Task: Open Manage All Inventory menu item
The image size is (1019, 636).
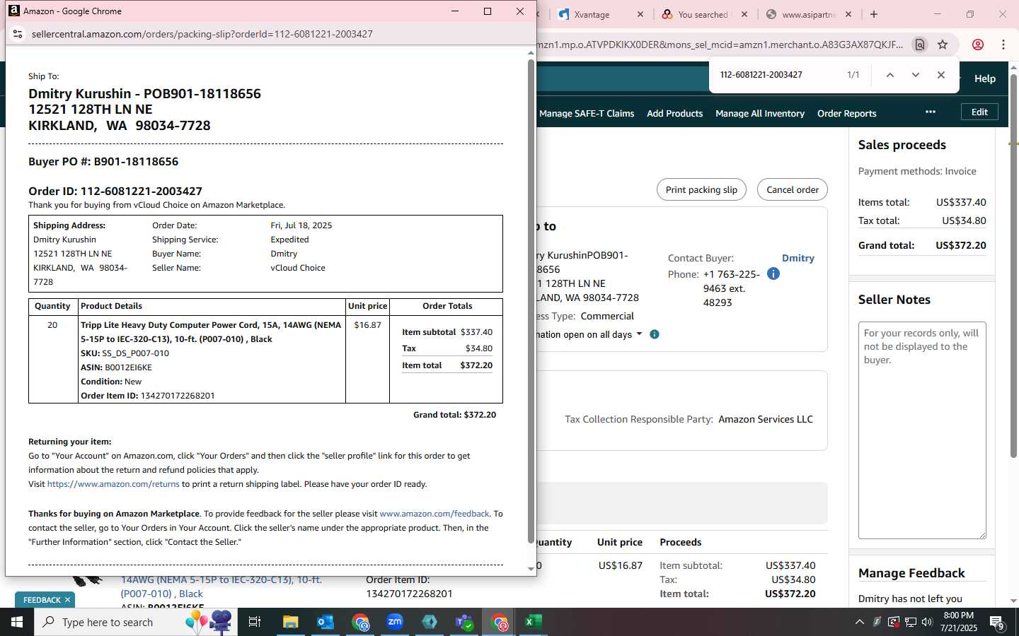Action: (x=760, y=113)
